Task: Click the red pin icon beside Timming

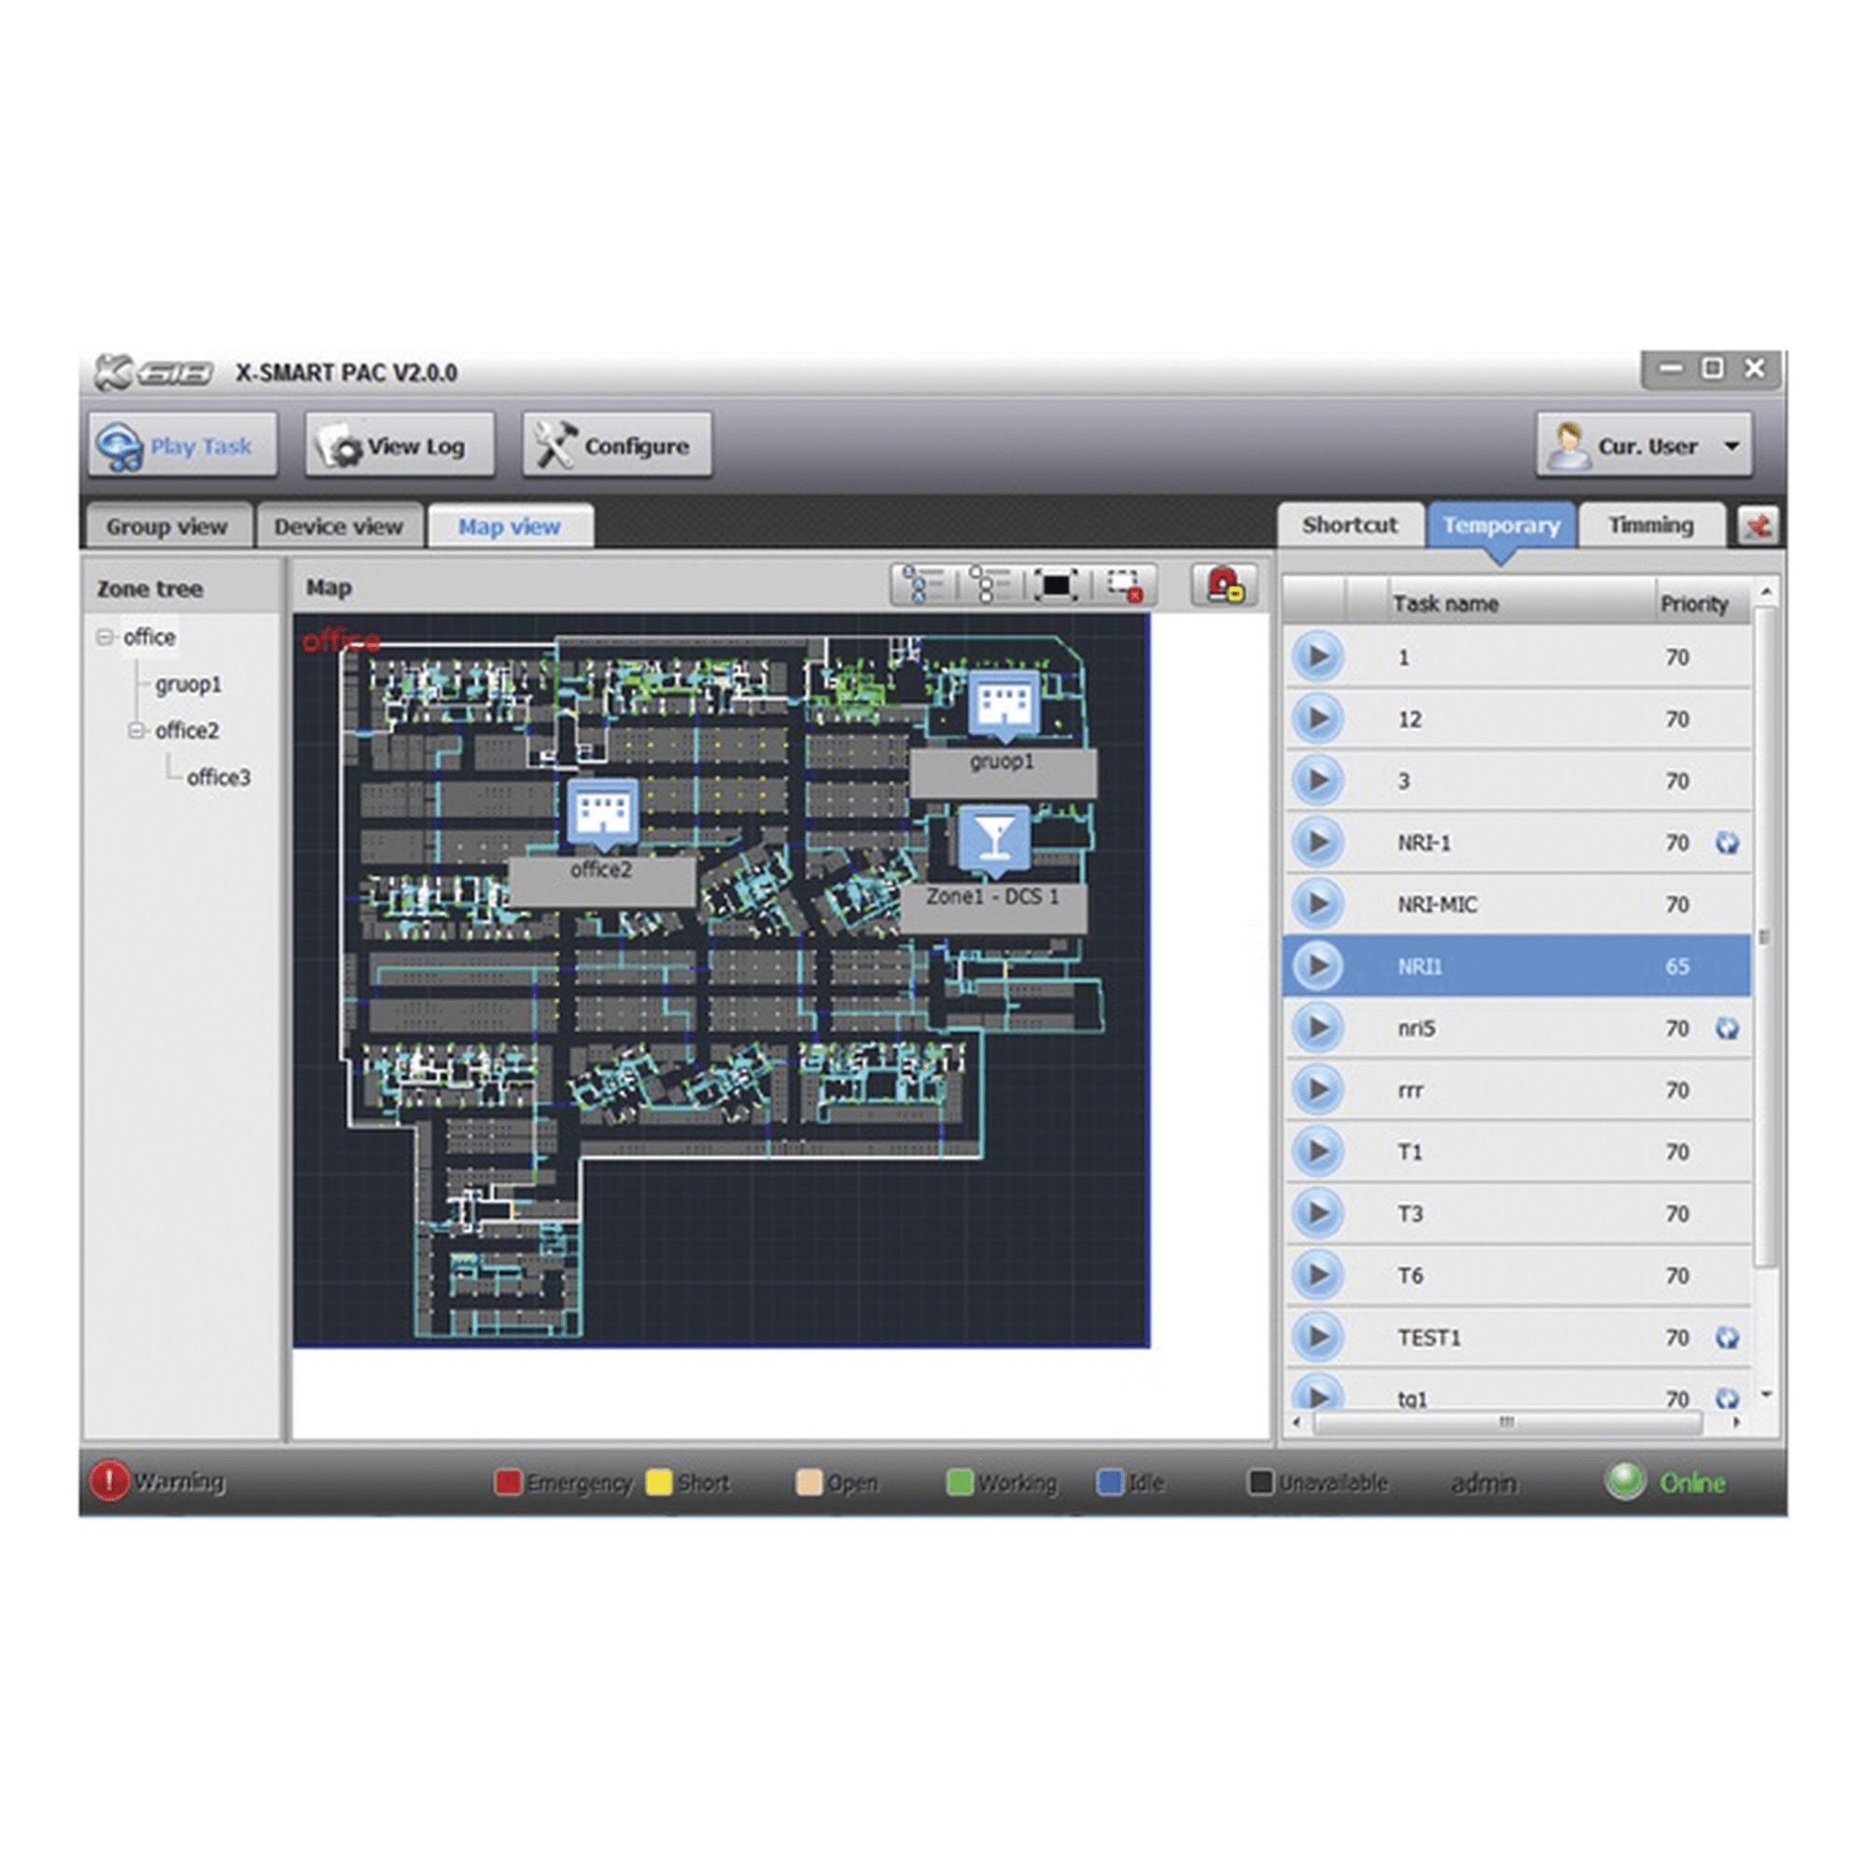Action: 1758,526
